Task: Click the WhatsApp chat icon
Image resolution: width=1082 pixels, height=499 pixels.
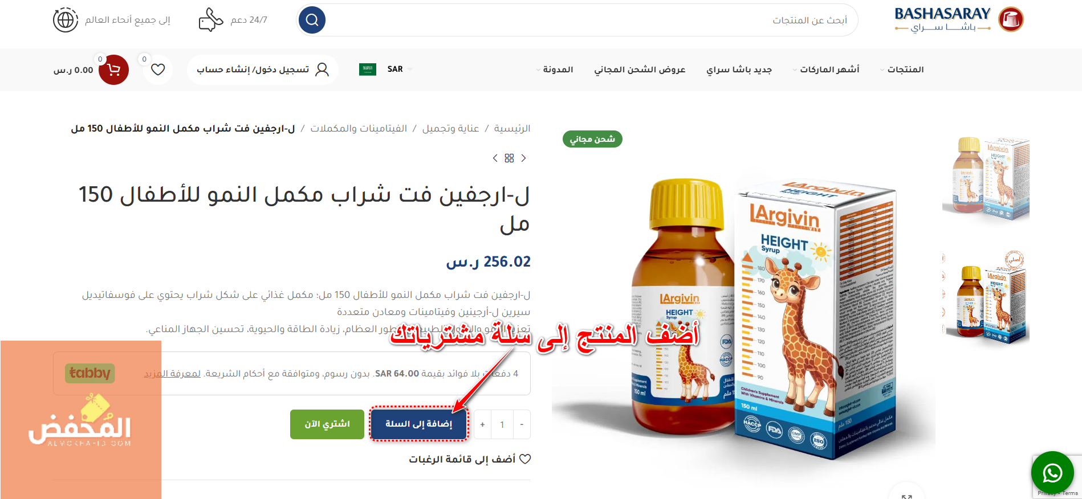Action: (x=1052, y=473)
